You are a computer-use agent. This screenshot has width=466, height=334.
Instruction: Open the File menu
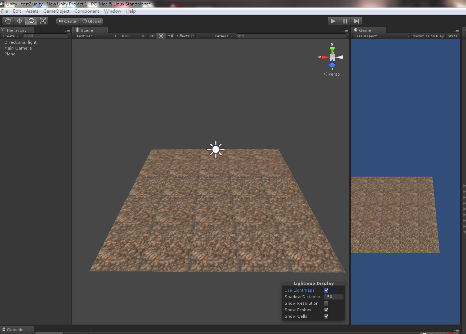tap(4, 11)
